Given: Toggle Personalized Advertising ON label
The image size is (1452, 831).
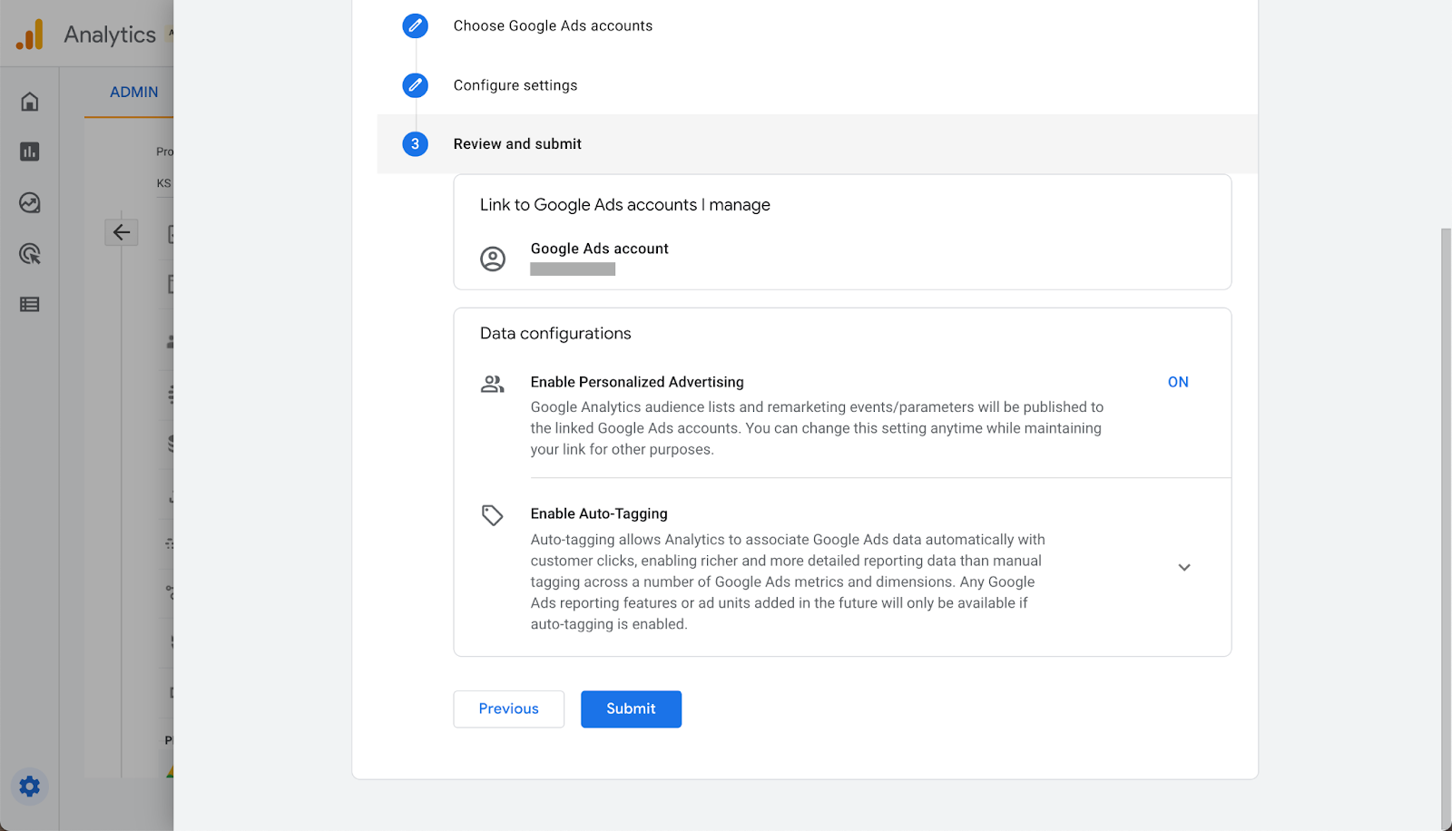Looking at the screenshot, I should click(x=1178, y=382).
